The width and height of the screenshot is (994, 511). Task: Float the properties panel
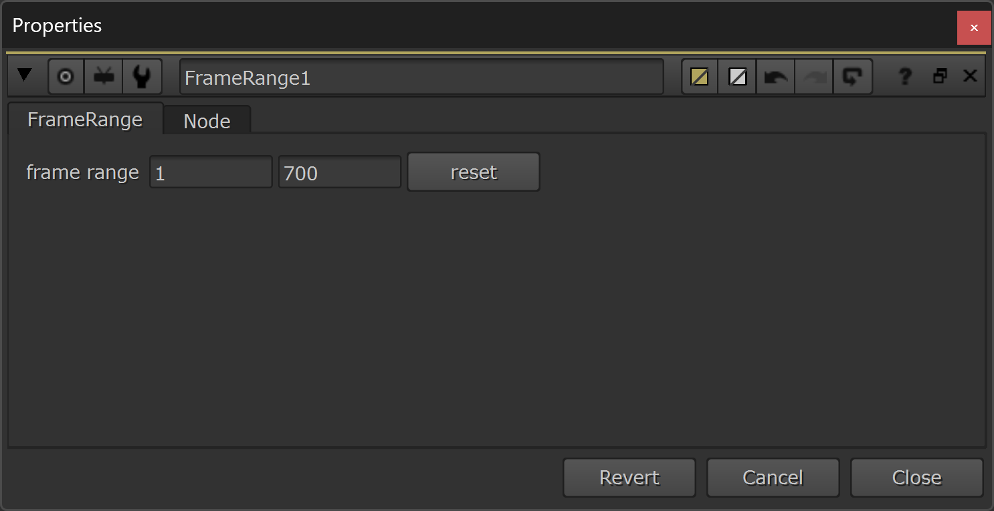click(940, 76)
